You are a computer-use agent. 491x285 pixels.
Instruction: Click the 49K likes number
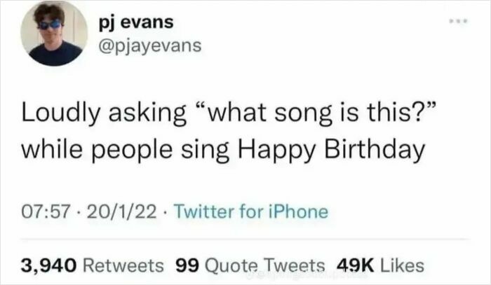click(x=355, y=265)
